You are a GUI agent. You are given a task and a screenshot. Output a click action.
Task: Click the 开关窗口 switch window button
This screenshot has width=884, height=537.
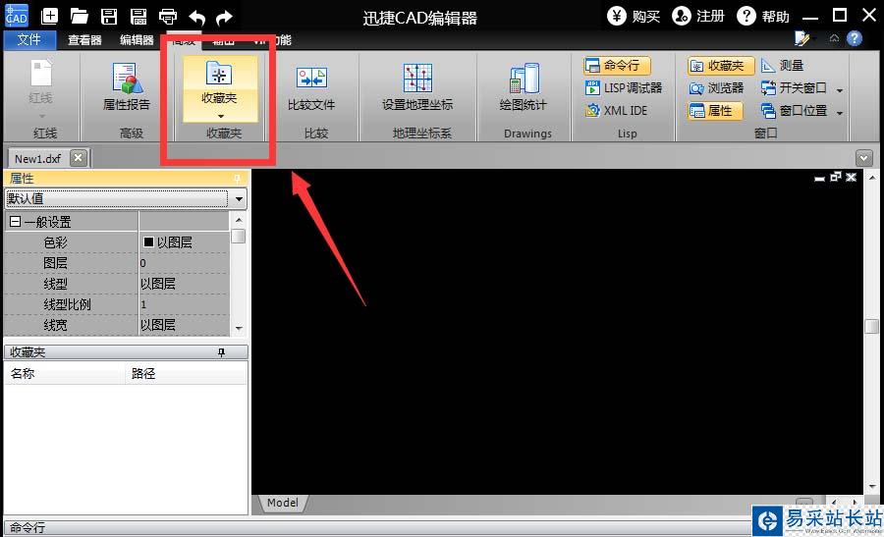(x=794, y=88)
